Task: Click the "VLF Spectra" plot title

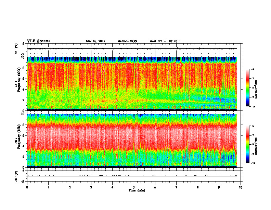Action: (x=39, y=41)
